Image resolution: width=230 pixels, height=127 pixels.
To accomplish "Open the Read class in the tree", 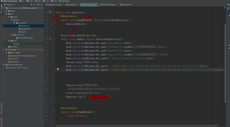I will (22, 32).
